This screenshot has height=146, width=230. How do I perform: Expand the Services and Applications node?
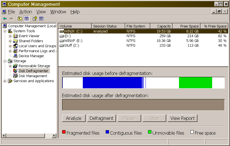(5, 81)
